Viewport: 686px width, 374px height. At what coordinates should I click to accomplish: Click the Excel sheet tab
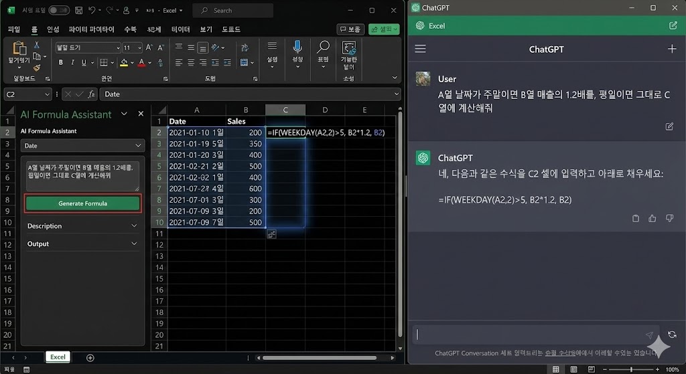(58, 357)
